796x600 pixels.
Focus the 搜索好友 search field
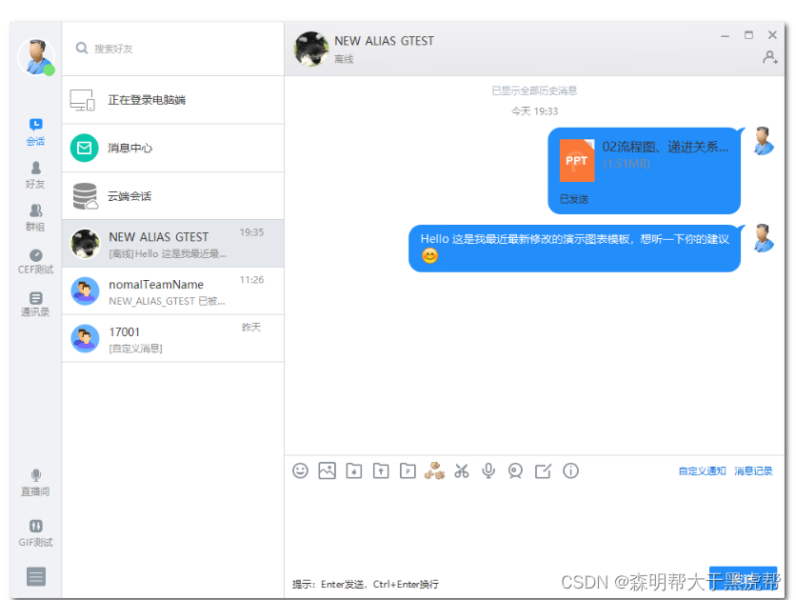172,49
